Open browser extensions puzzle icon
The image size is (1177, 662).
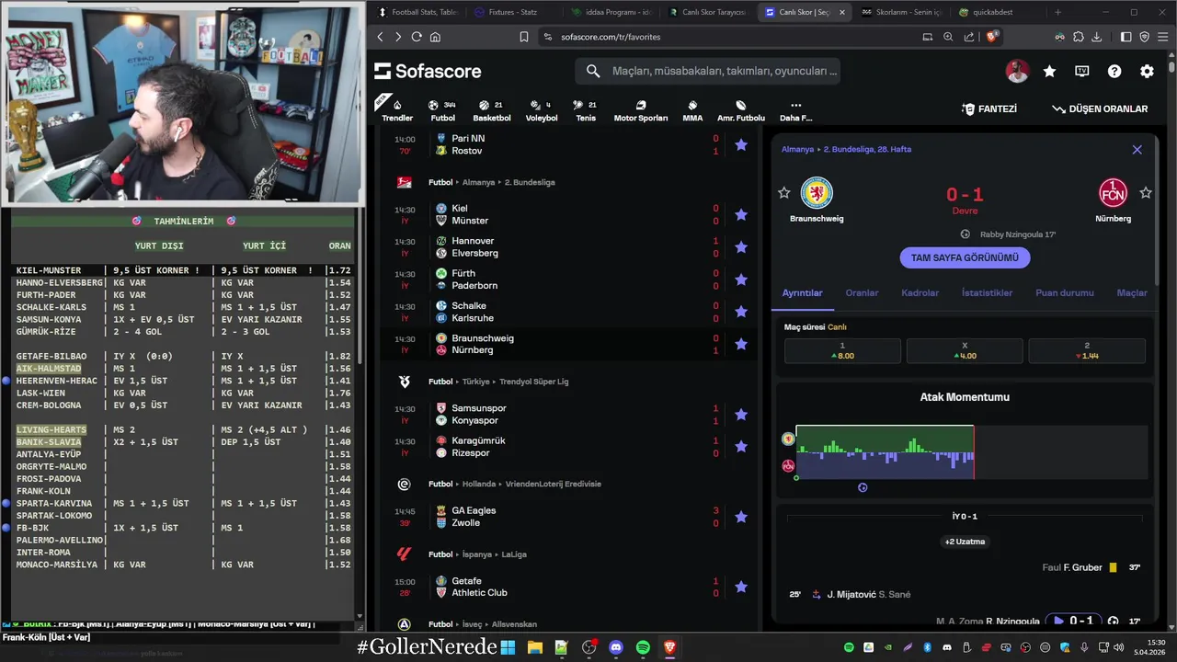pyautogui.click(x=1078, y=37)
